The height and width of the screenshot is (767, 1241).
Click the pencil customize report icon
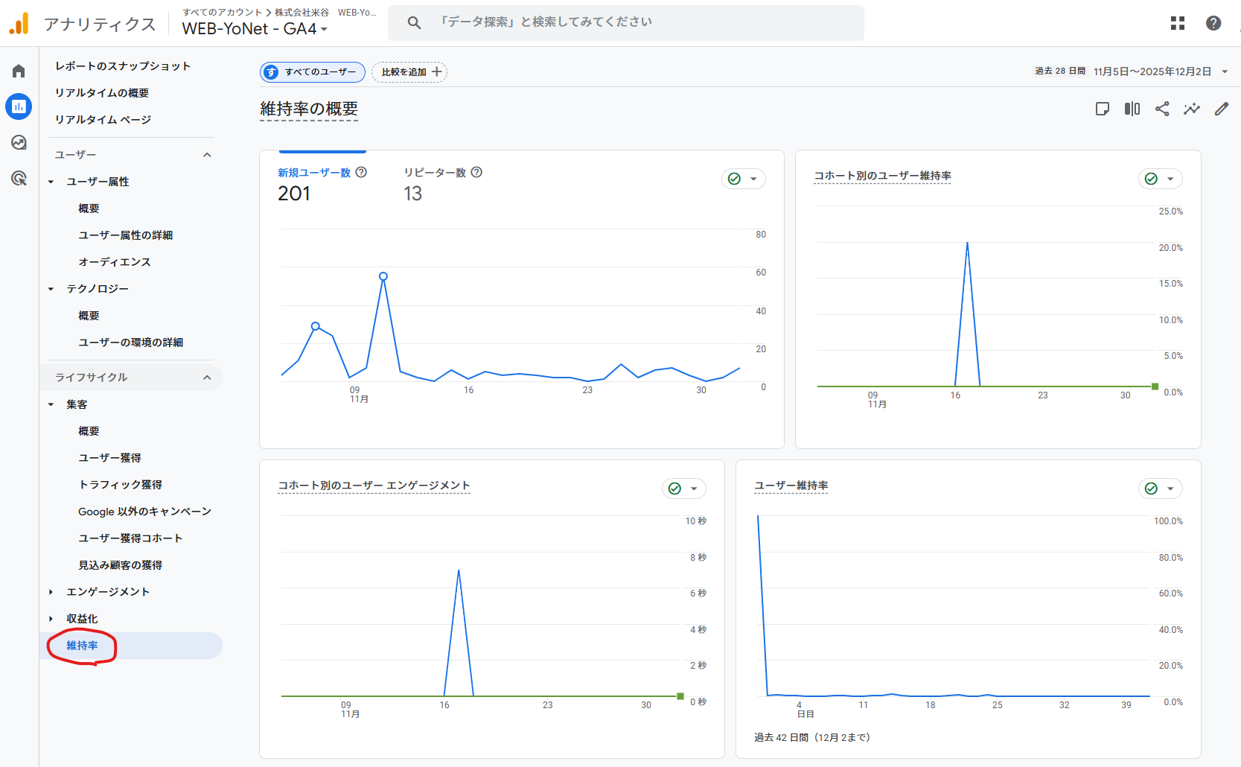(x=1221, y=109)
